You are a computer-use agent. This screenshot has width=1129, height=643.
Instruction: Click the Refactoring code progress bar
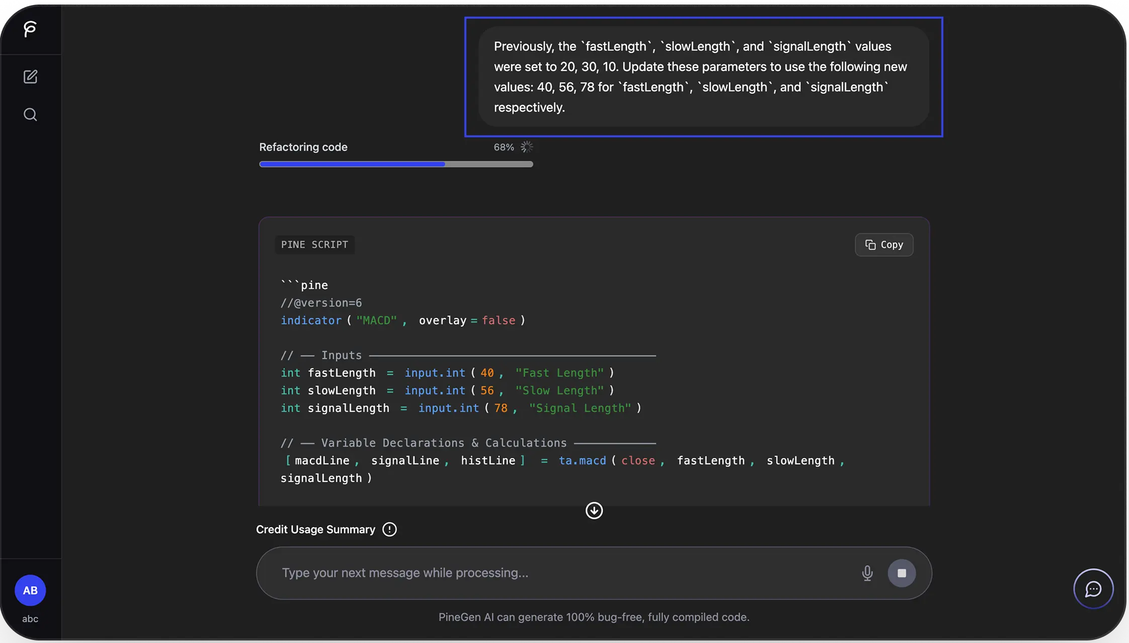click(396, 164)
